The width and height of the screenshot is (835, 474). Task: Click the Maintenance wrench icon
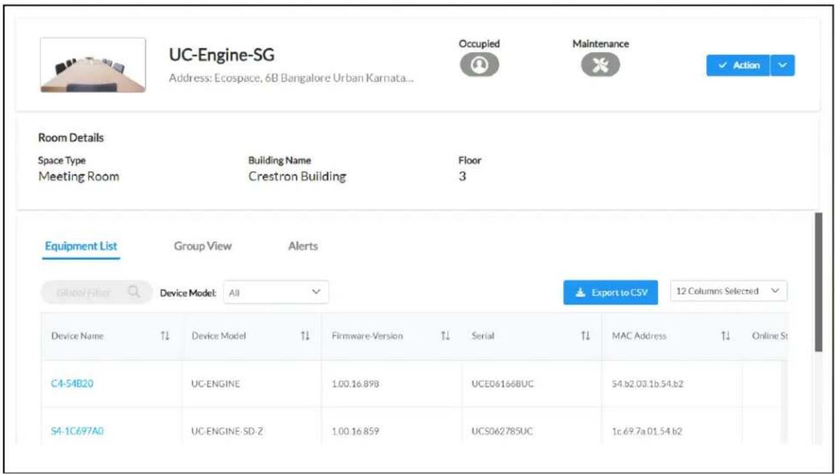[600, 65]
